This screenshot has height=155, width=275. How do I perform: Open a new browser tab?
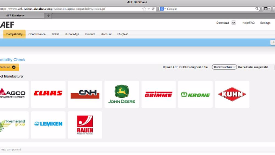point(48,16)
